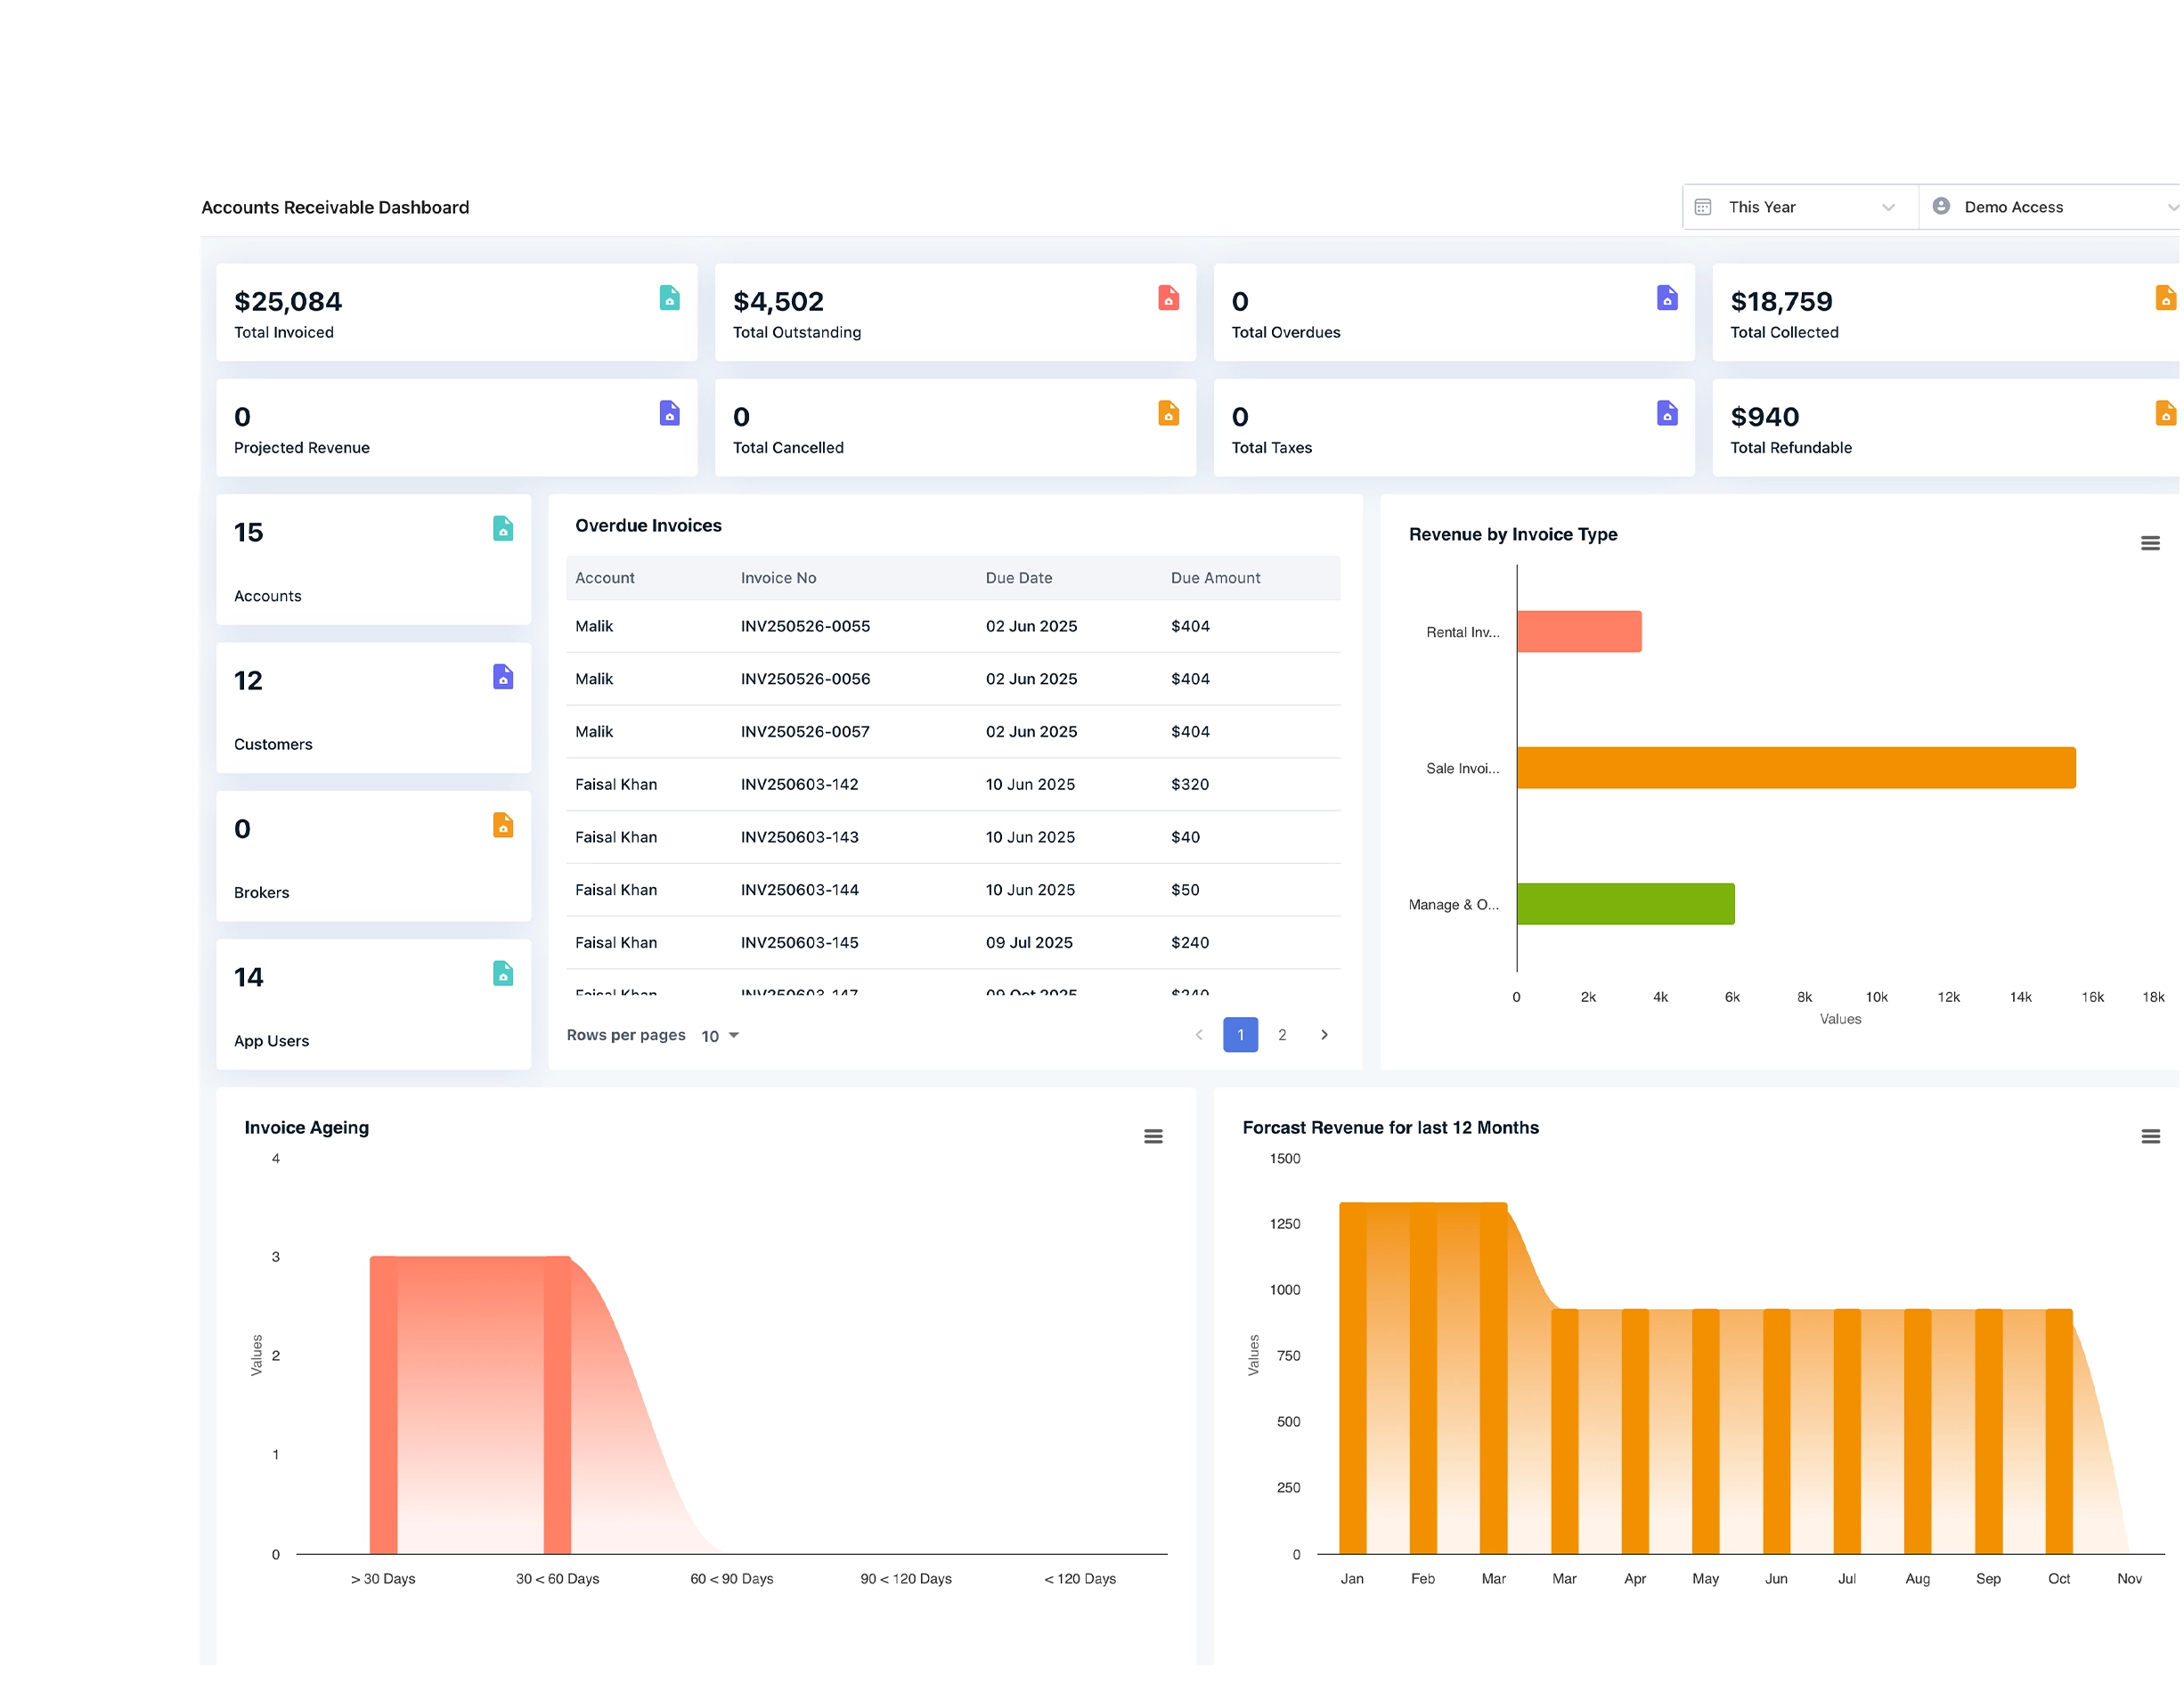
Task: Click the teal icon on Accounts card
Action: point(503,529)
